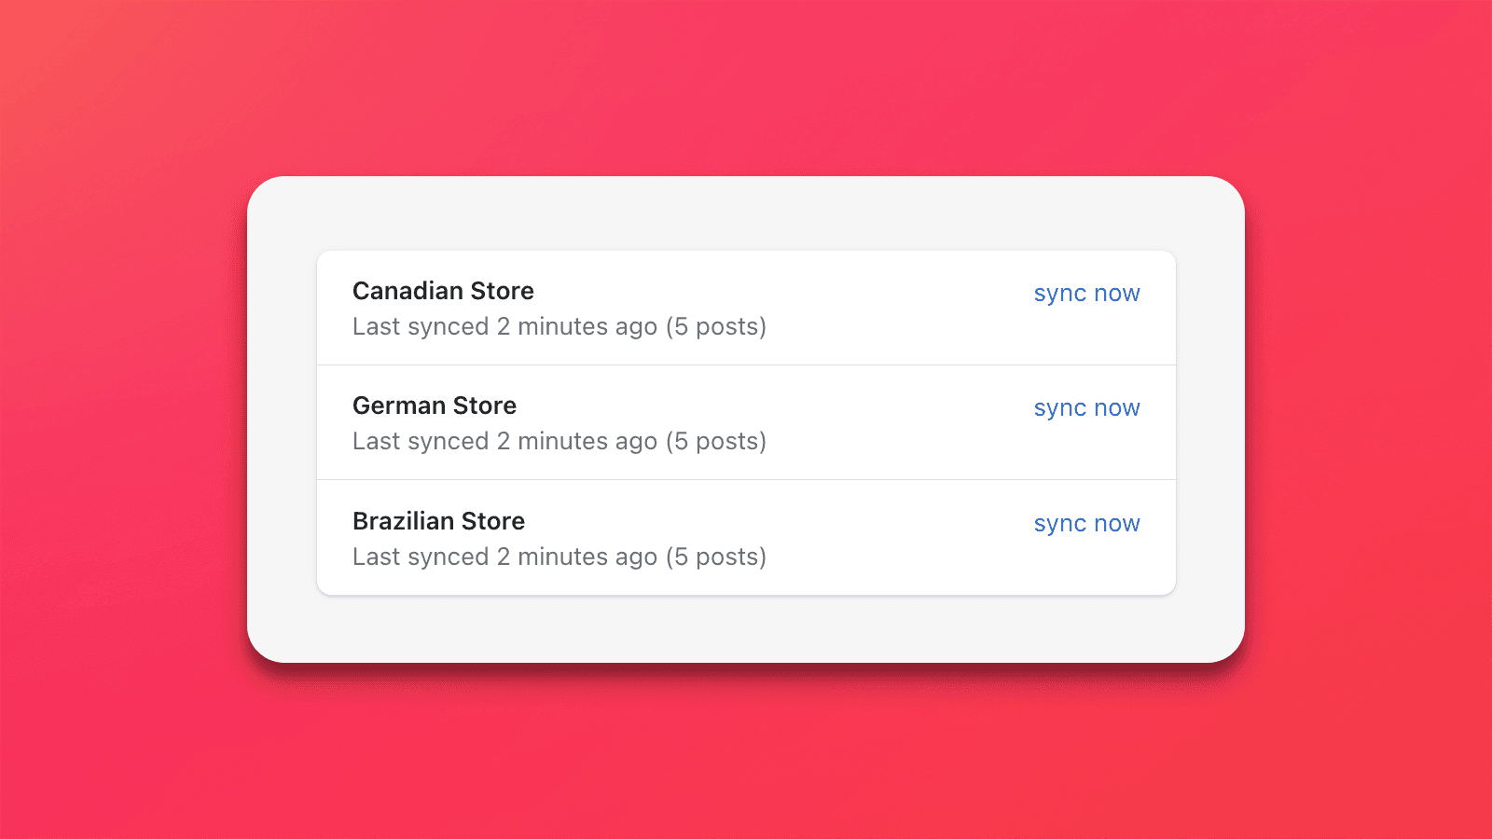This screenshot has height=839, width=1492.
Task: Click sync now for Canadian Store
Action: click(1086, 293)
